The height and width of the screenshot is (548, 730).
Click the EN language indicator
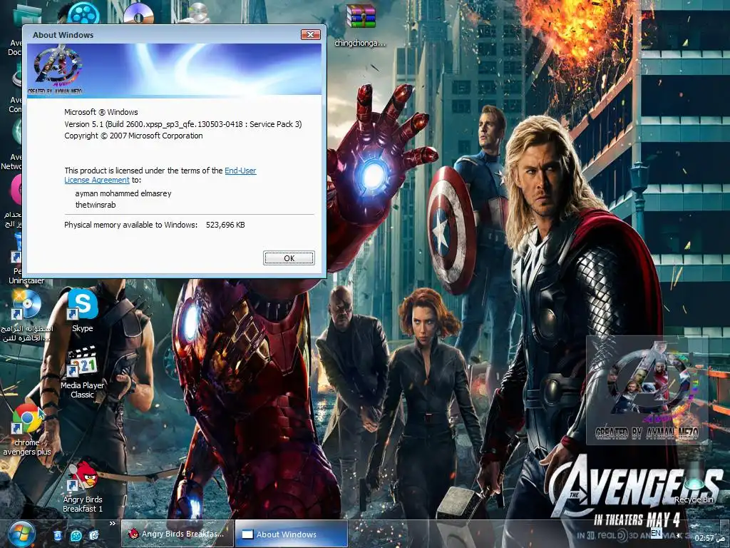[656, 533]
